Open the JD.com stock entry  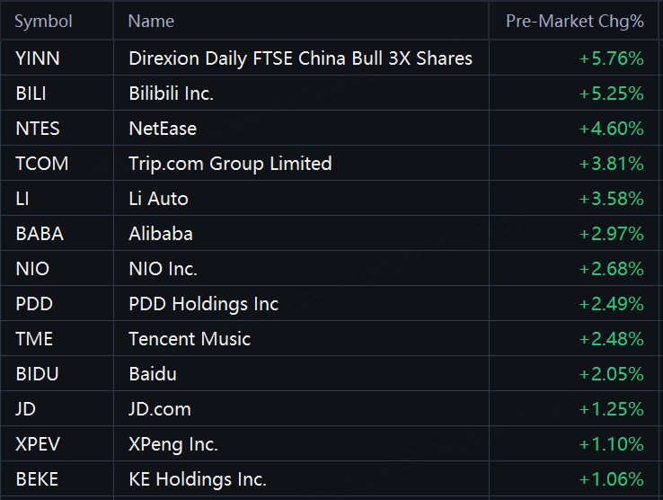point(160,409)
